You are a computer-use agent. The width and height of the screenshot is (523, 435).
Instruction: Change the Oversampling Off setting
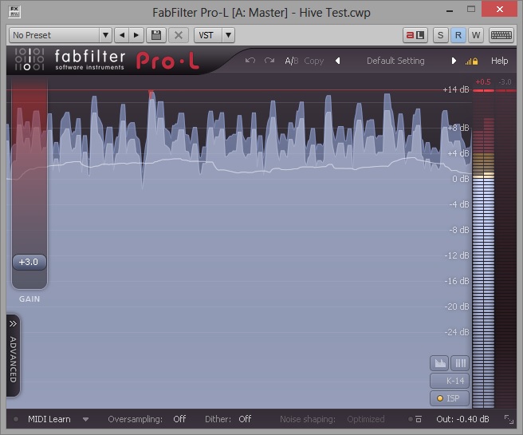tap(179, 419)
